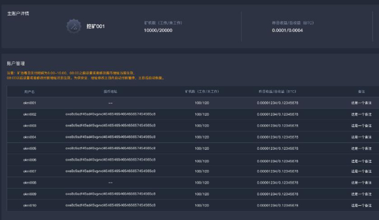Click the earnings value in okni008 row
Viewport: 379px width, 220px height.
[278, 183]
